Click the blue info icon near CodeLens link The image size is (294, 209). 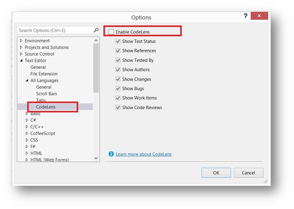click(111, 154)
